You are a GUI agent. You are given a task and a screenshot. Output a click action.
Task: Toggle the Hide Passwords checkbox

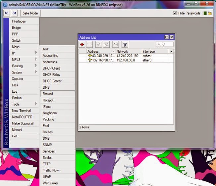point(175,13)
